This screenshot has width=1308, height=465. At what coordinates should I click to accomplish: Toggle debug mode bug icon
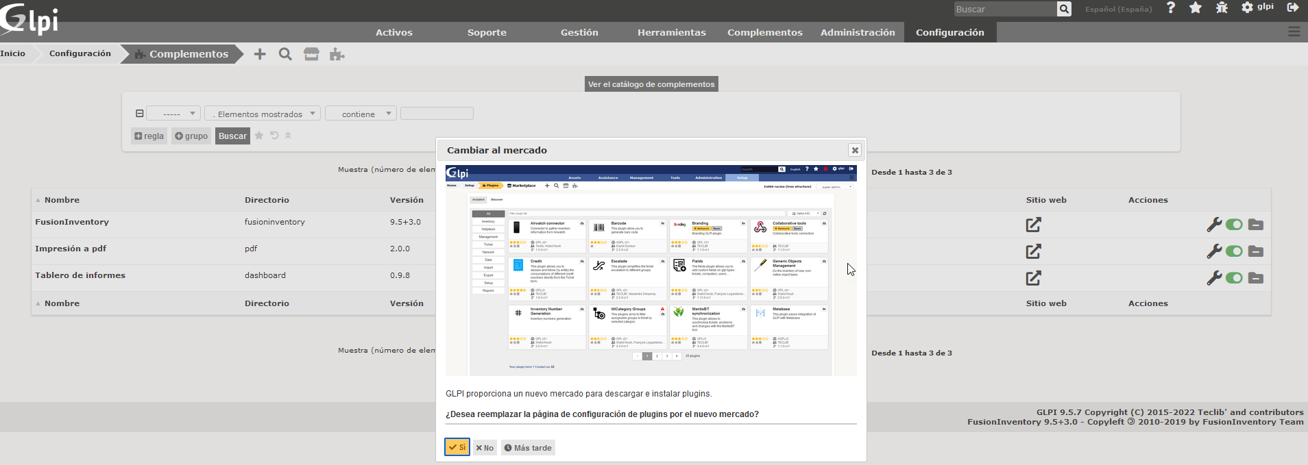click(x=1222, y=8)
